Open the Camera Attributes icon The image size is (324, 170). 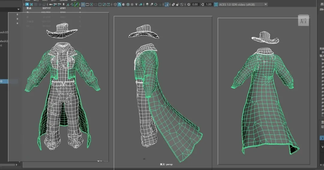pyautogui.click(x=59, y=4)
